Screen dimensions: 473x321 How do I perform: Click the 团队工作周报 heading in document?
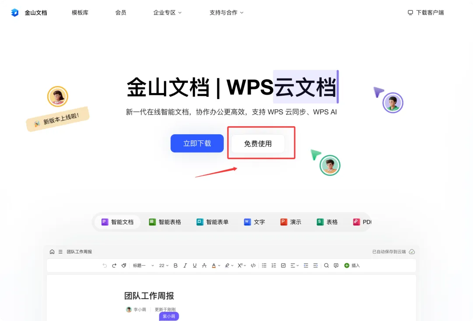(149, 296)
